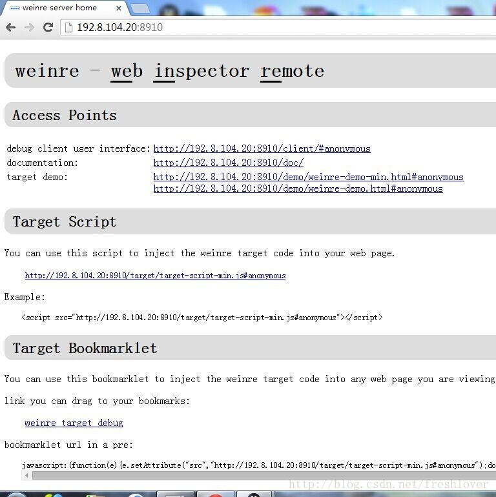Click the javascript:(function(e) bookmarklet code
496x497 pixels.
tap(258, 465)
